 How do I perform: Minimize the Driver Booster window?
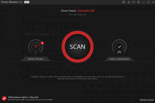coord(144,2)
